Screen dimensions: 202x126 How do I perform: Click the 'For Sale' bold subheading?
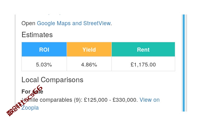click(32, 92)
